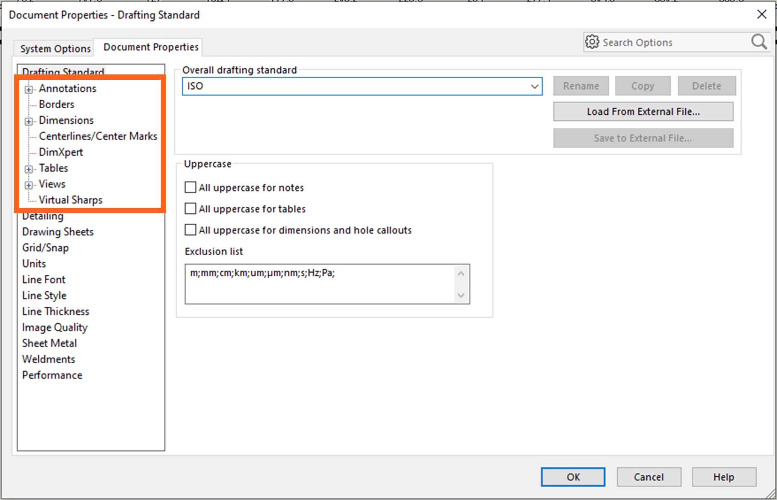The width and height of the screenshot is (777, 500).
Task: Switch to the Document Properties tab
Action: [x=151, y=47]
